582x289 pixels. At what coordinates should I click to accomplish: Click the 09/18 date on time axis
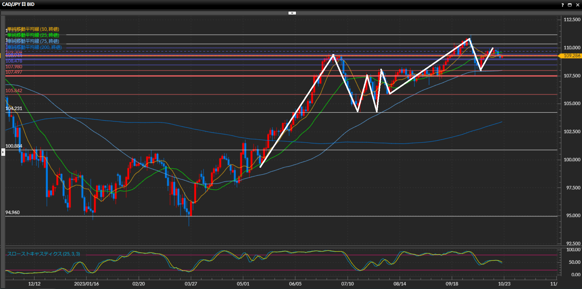[452, 284]
